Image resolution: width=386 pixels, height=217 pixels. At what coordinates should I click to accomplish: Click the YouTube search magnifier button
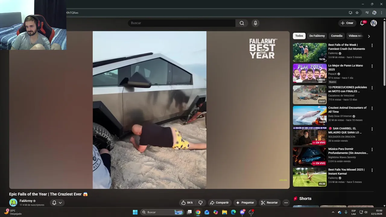[x=242, y=23]
